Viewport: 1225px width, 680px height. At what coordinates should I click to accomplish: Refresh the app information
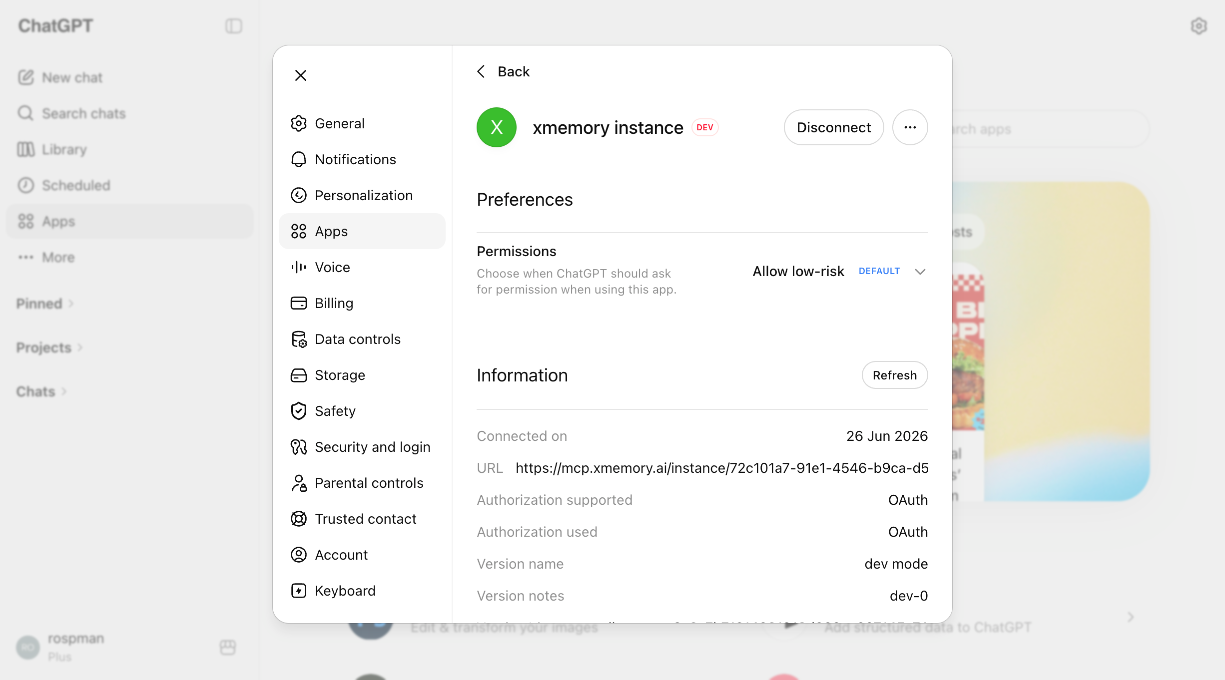click(x=894, y=375)
